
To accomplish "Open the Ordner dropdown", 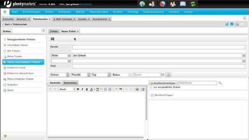I will coord(60,75).
